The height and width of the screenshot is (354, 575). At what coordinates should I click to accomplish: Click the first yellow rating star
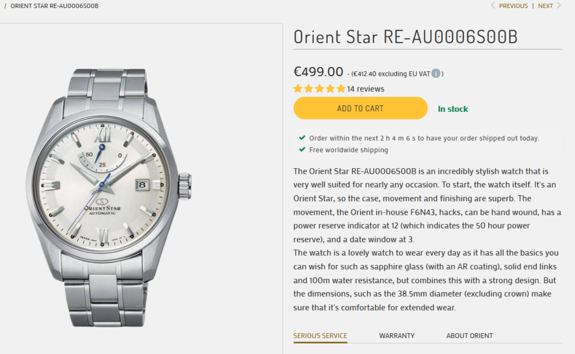tap(298, 89)
